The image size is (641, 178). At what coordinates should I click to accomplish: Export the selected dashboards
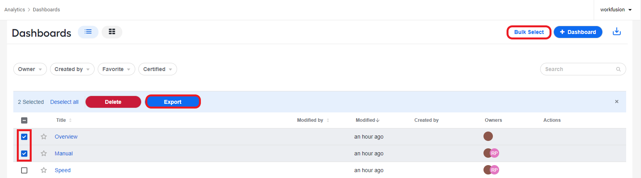[173, 102]
